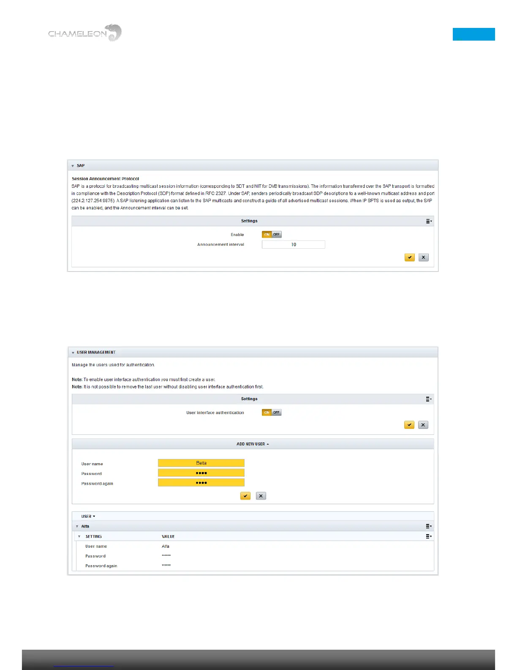Screen dimensions: 517x670
Task: Click the blue box at top right
Action: (x=473, y=34)
